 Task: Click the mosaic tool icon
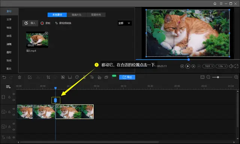tap(63, 77)
